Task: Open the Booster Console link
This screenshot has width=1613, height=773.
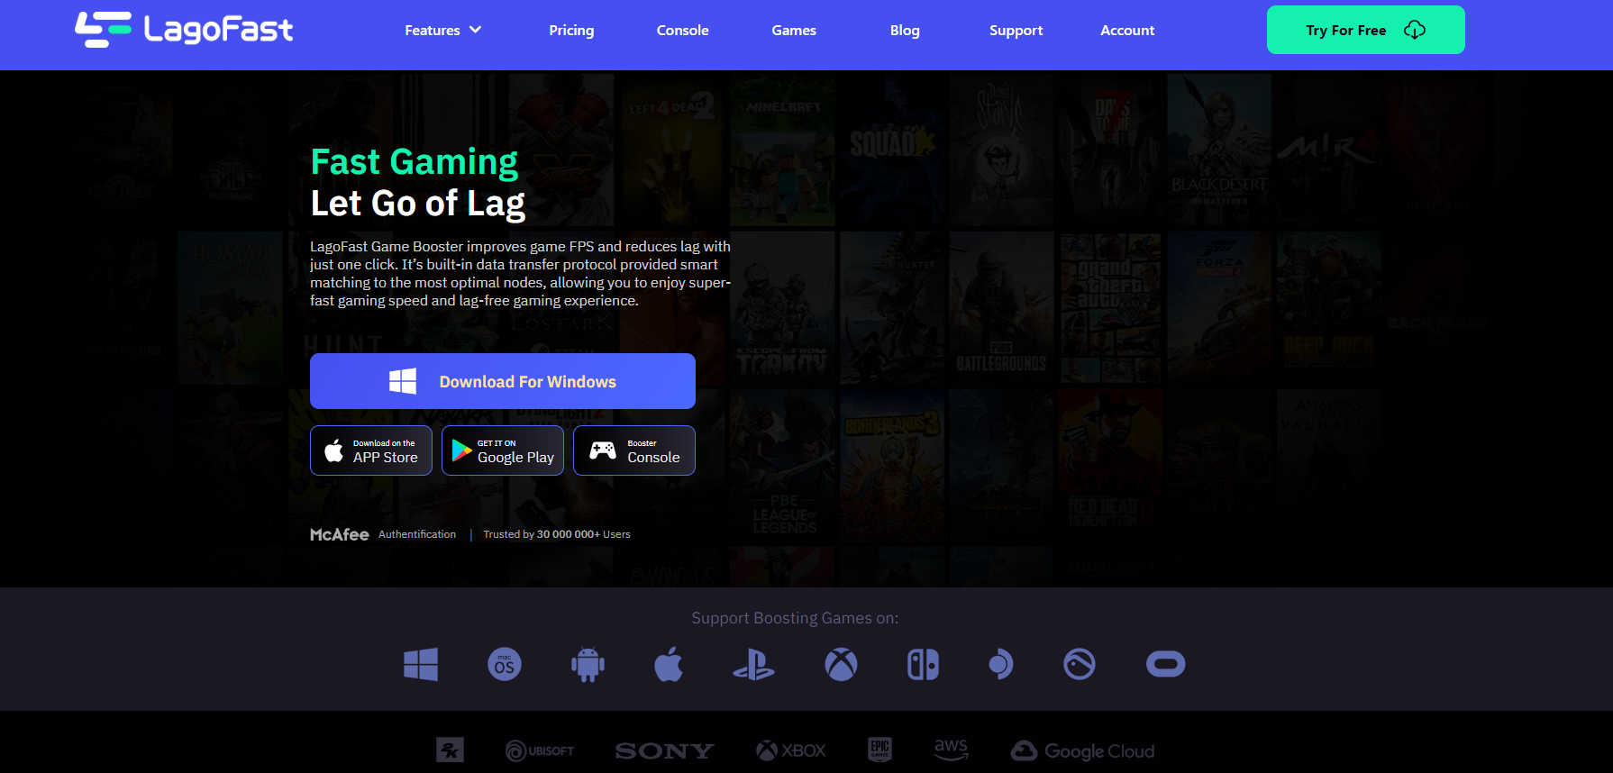Action: [634, 450]
